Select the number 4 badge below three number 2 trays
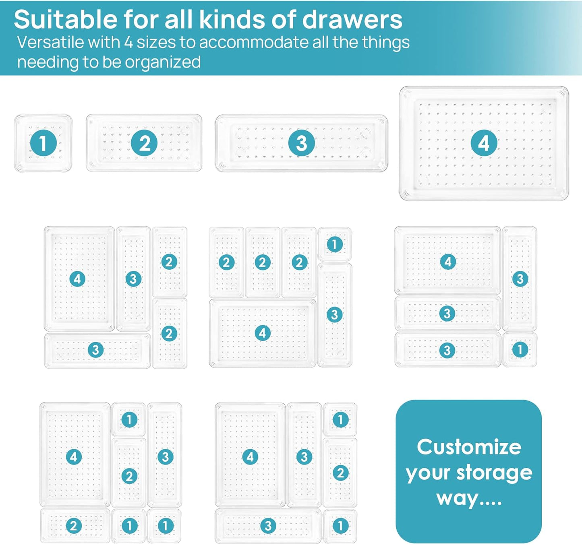Screen dimensions: 582x545 263,333
